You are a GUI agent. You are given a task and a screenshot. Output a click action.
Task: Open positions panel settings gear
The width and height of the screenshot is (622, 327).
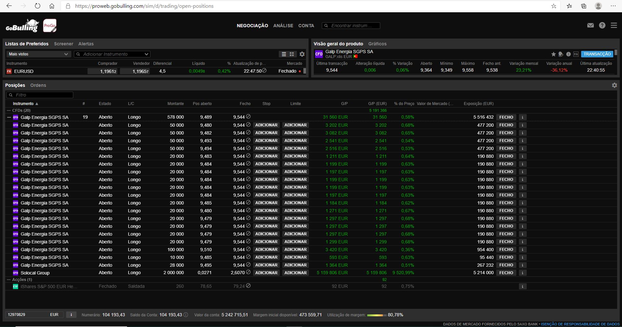tap(614, 85)
